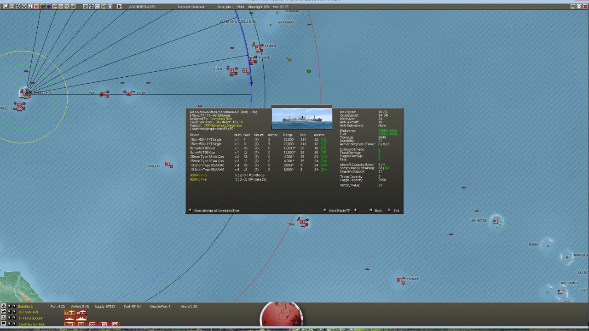Click the Truk base marker on the map
This screenshot has height=331, width=589.
click(302, 221)
